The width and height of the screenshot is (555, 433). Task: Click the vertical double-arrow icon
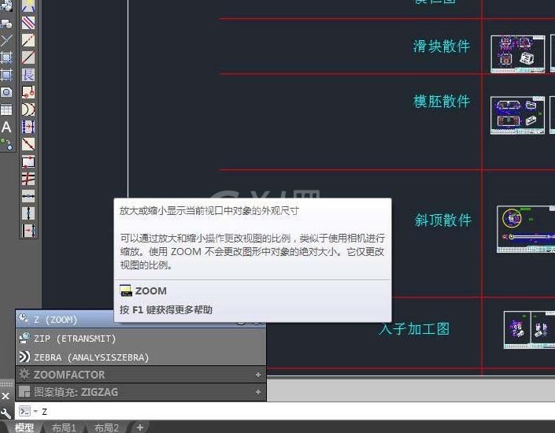coord(28,213)
